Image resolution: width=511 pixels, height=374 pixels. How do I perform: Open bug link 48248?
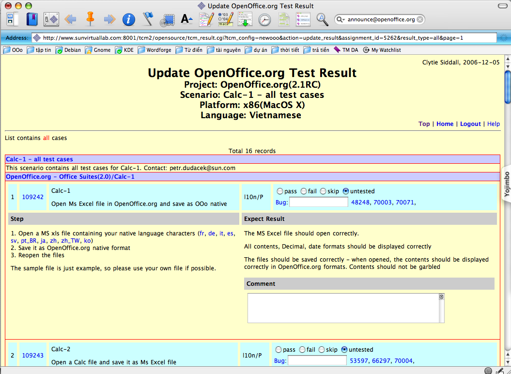coord(360,202)
